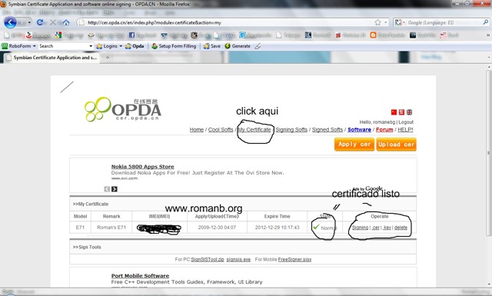Click into the URL address bar
The width and height of the screenshot is (492, 296).
tap(226, 22)
